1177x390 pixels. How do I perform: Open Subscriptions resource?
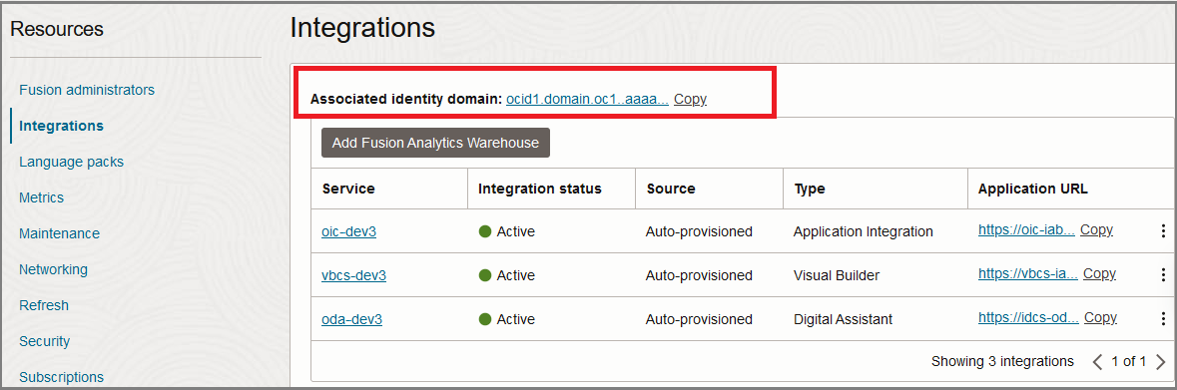click(62, 377)
